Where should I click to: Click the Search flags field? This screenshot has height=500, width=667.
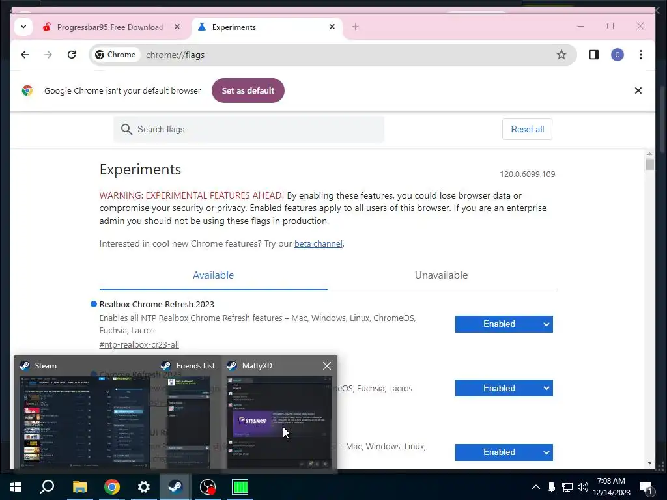tap(248, 130)
